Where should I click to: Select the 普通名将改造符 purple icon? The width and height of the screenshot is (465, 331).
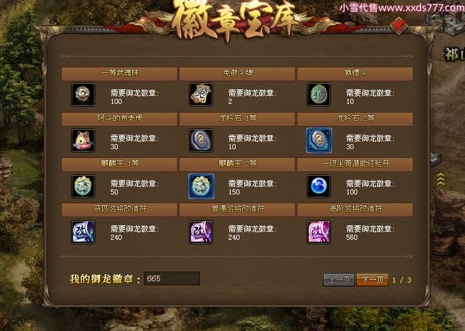tap(201, 232)
